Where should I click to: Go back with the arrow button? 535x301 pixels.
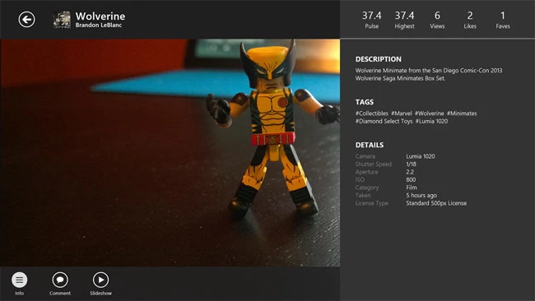[26, 19]
